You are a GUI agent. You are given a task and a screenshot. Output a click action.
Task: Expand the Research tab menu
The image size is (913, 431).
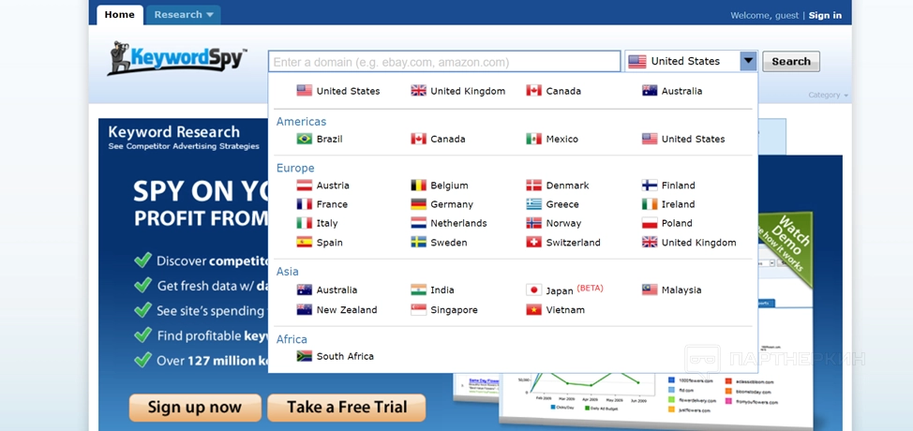coord(184,15)
